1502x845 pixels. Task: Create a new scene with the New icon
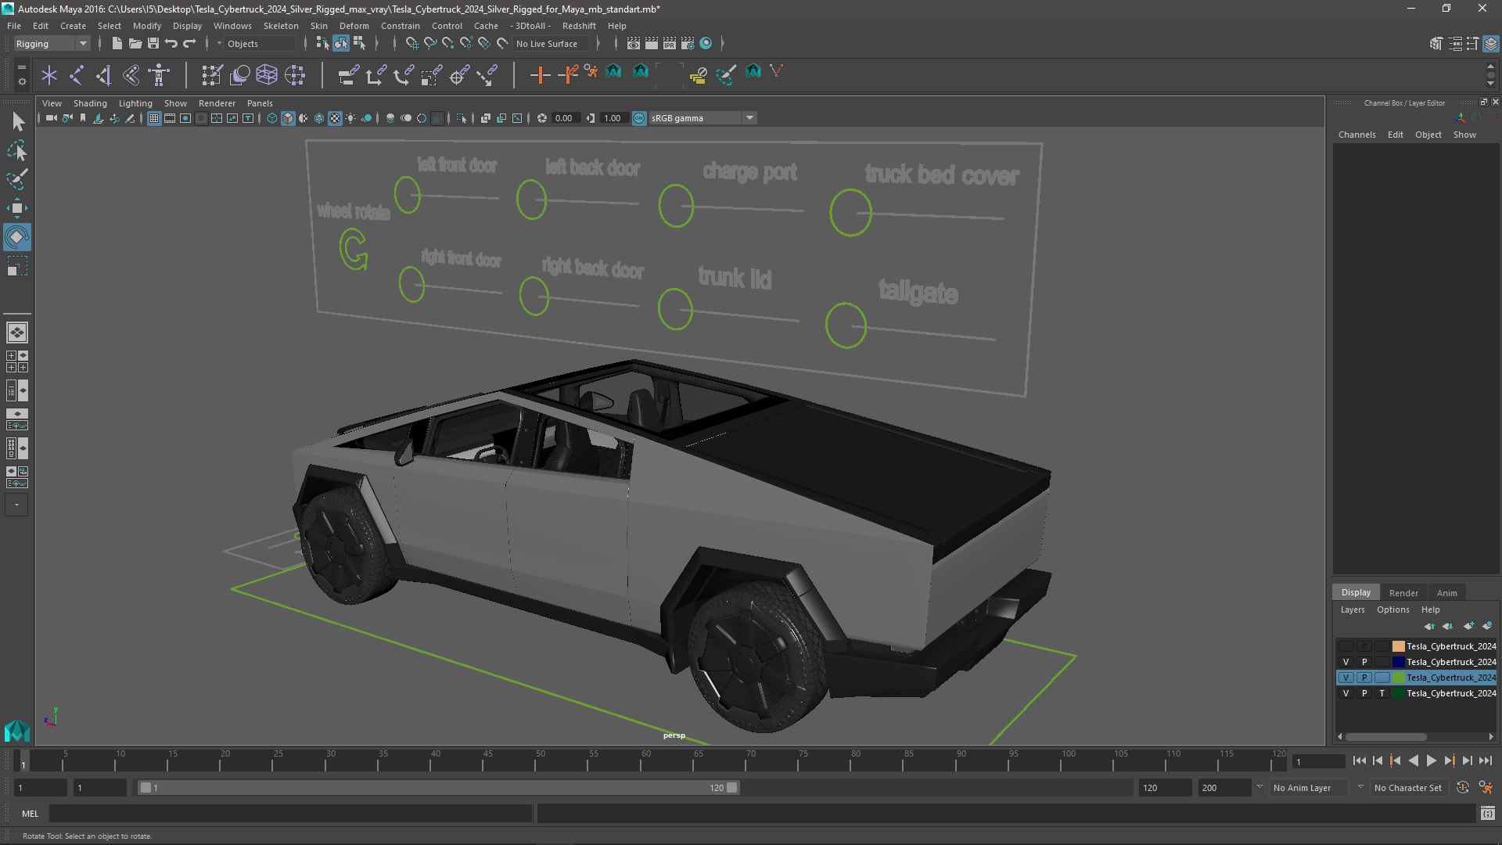click(x=117, y=43)
